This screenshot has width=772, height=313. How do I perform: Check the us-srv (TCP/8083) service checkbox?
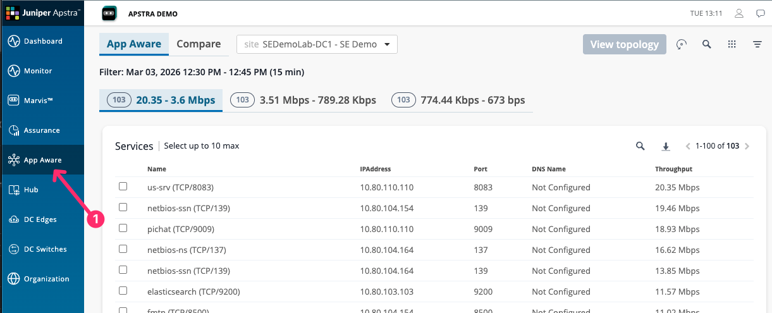point(123,187)
